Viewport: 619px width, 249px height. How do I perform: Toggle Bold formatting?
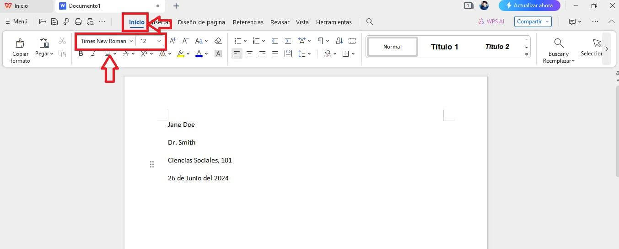click(x=81, y=54)
